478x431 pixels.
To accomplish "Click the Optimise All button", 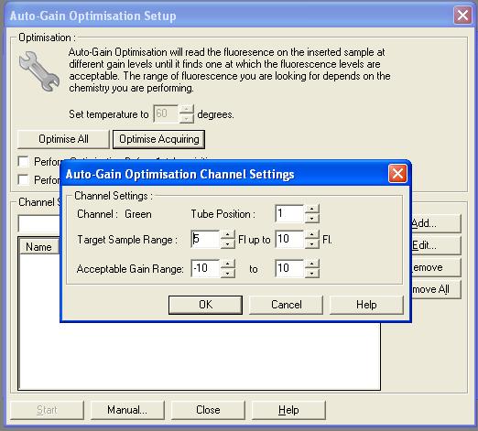I will (x=63, y=139).
